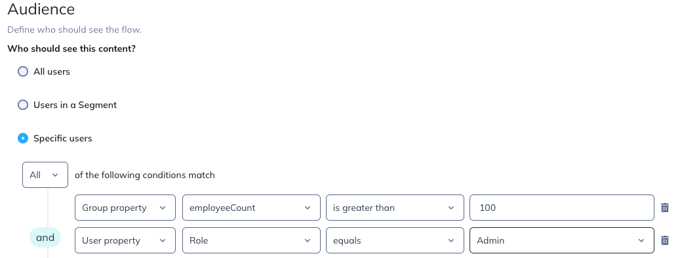
Task: Click the chevron arrow in Admin dropdown
Action: point(641,240)
